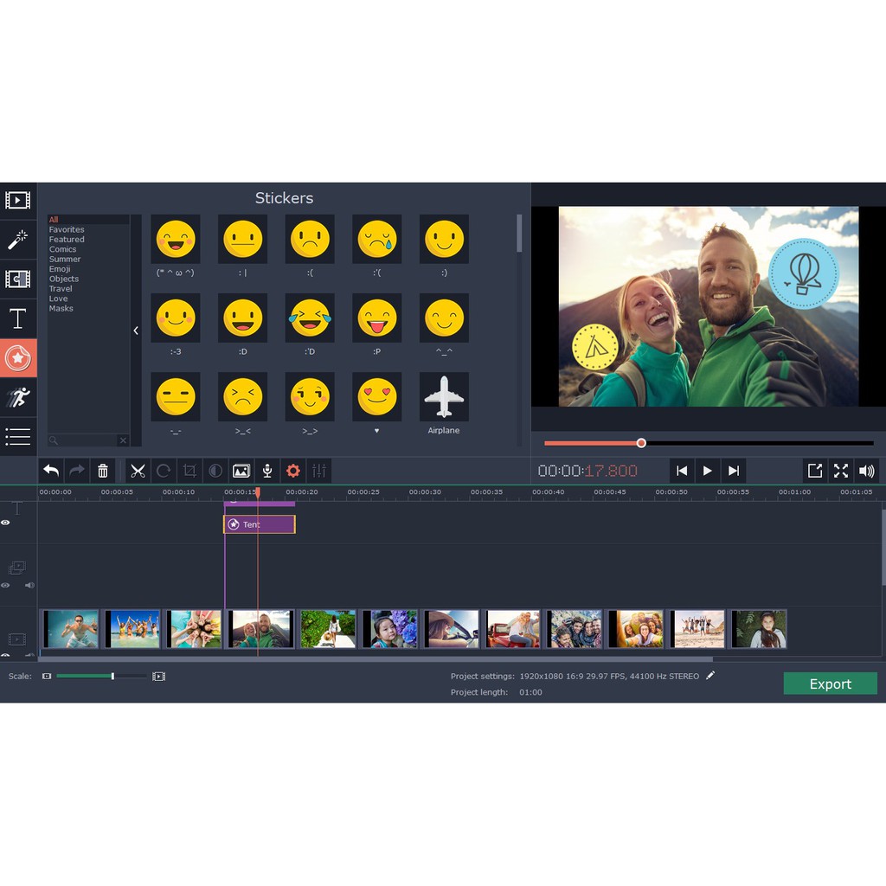
Task: Click the Undo arrow
Action: point(51,470)
